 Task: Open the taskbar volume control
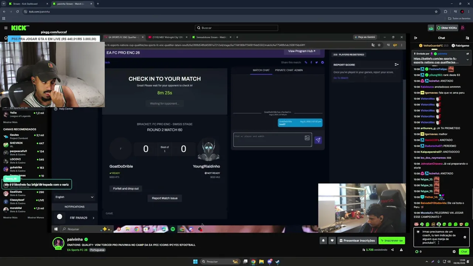click(x=449, y=262)
